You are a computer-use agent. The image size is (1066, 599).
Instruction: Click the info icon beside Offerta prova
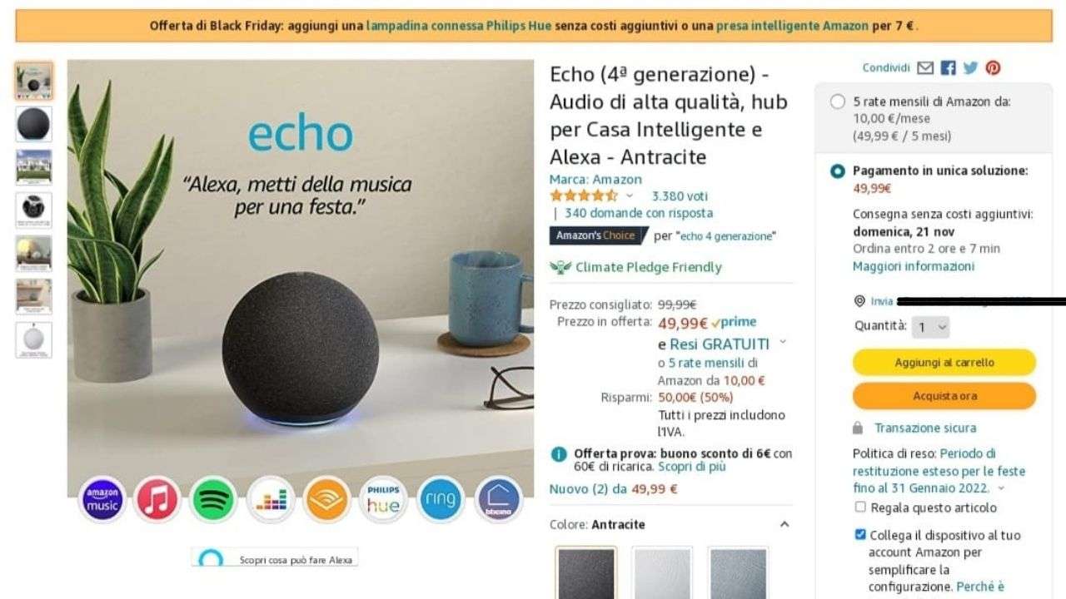point(560,454)
